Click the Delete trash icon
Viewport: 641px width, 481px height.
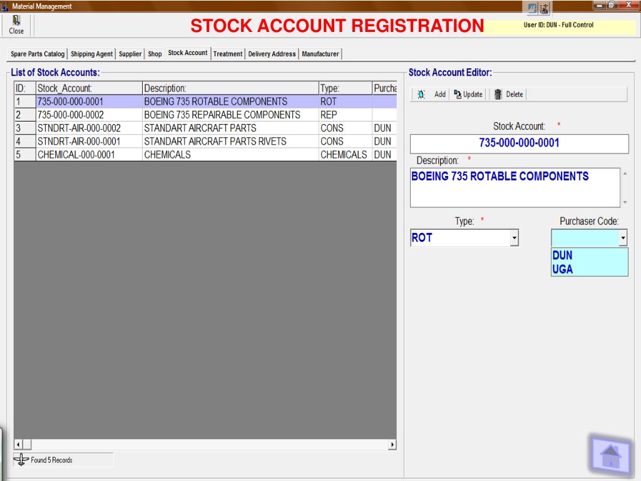(x=498, y=95)
